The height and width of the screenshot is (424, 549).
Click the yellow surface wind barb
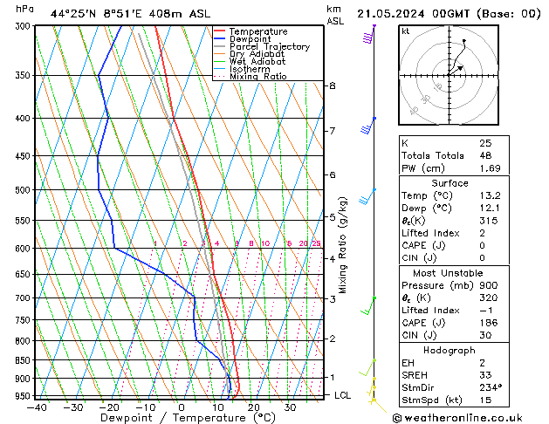coord(380,406)
